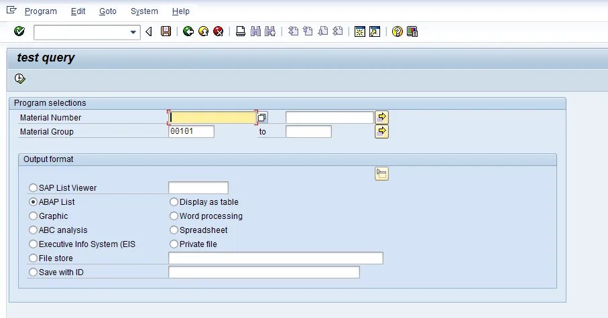Select Executive Info System (EIS radio button

point(34,244)
